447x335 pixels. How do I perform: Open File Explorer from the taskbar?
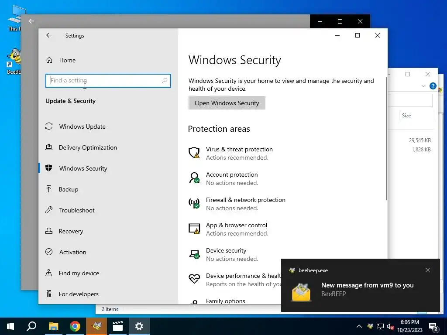pyautogui.click(x=53, y=326)
